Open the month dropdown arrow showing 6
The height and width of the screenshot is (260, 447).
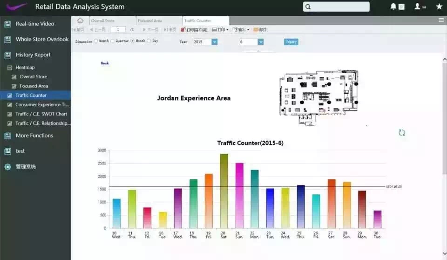pos(261,42)
